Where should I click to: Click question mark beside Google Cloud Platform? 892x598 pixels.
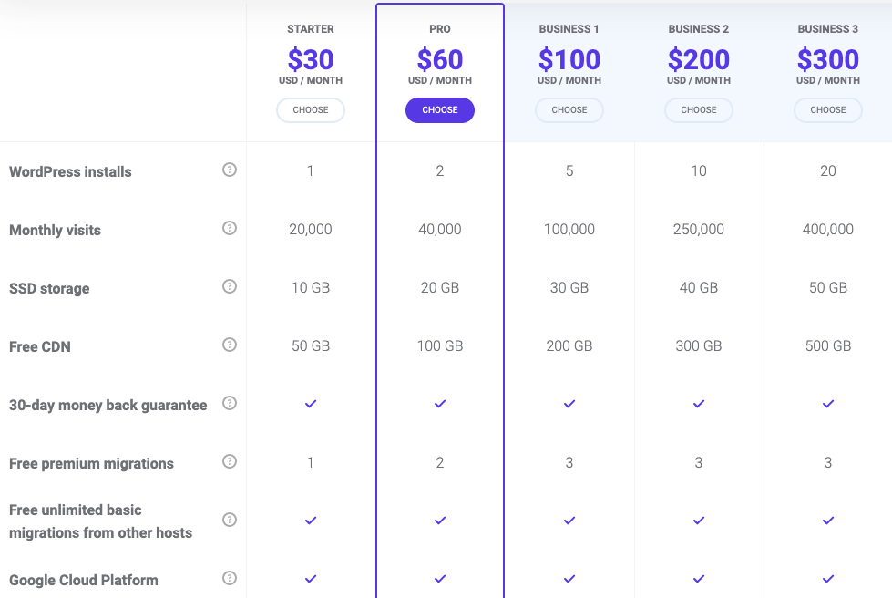230,578
